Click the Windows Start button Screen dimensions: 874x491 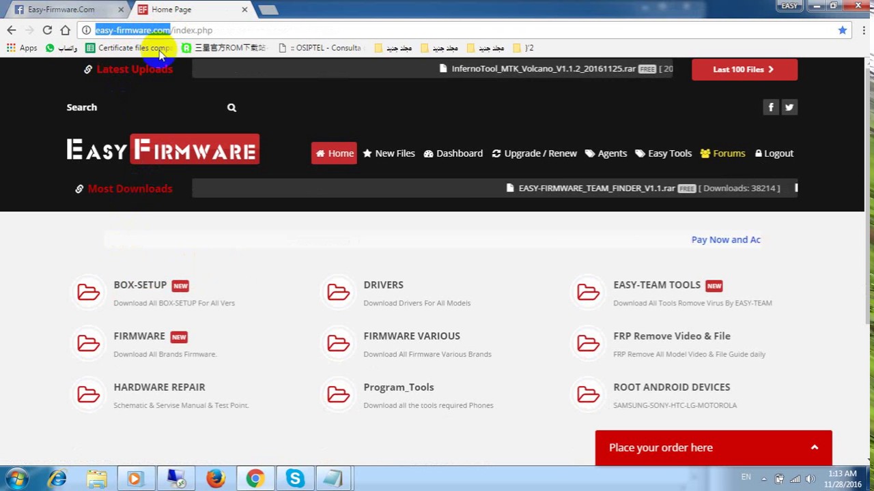click(x=16, y=479)
